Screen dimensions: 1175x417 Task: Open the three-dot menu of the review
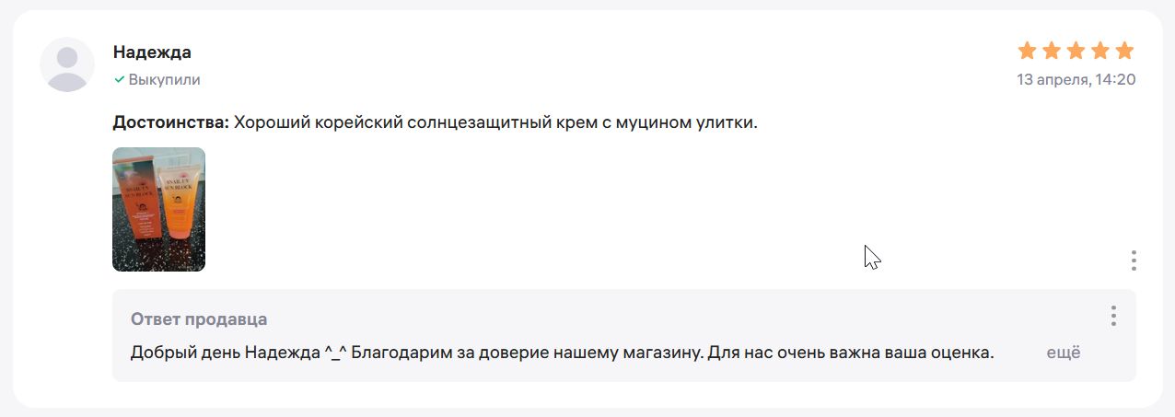pyautogui.click(x=1134, y=261)
